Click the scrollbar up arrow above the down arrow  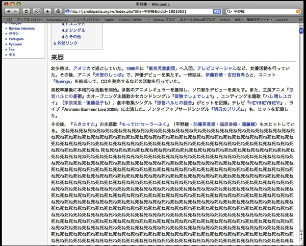pos(301,234)
